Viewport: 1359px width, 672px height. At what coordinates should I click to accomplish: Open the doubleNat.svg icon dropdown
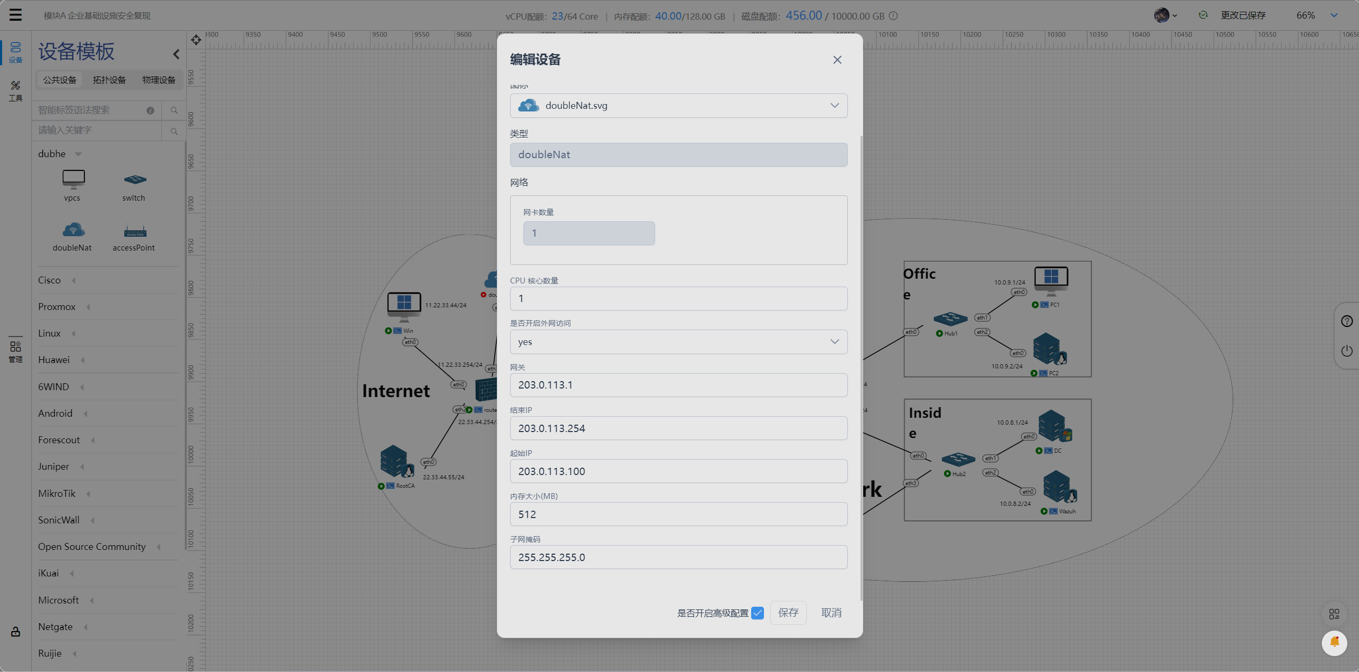(678, 106)
